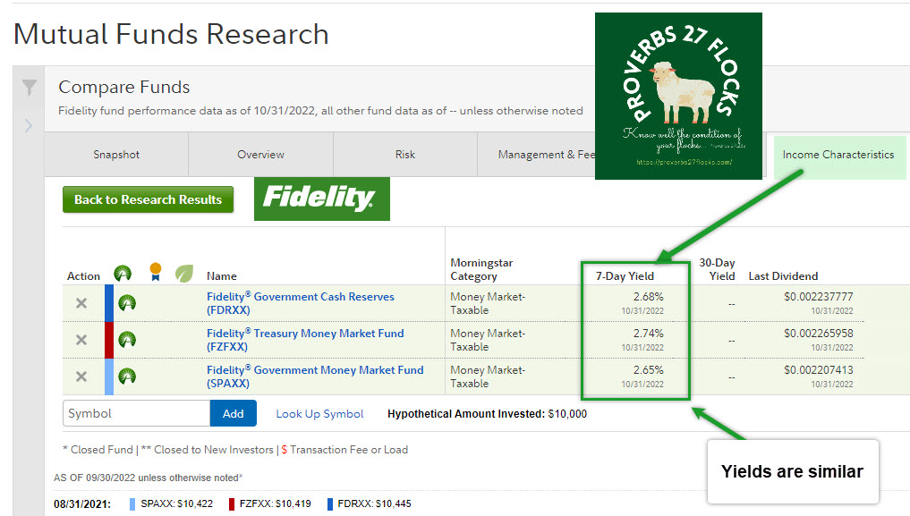910x516 pixels.
Task: Open the Income Characteristics tab
Action: click(x=839, y=156)
